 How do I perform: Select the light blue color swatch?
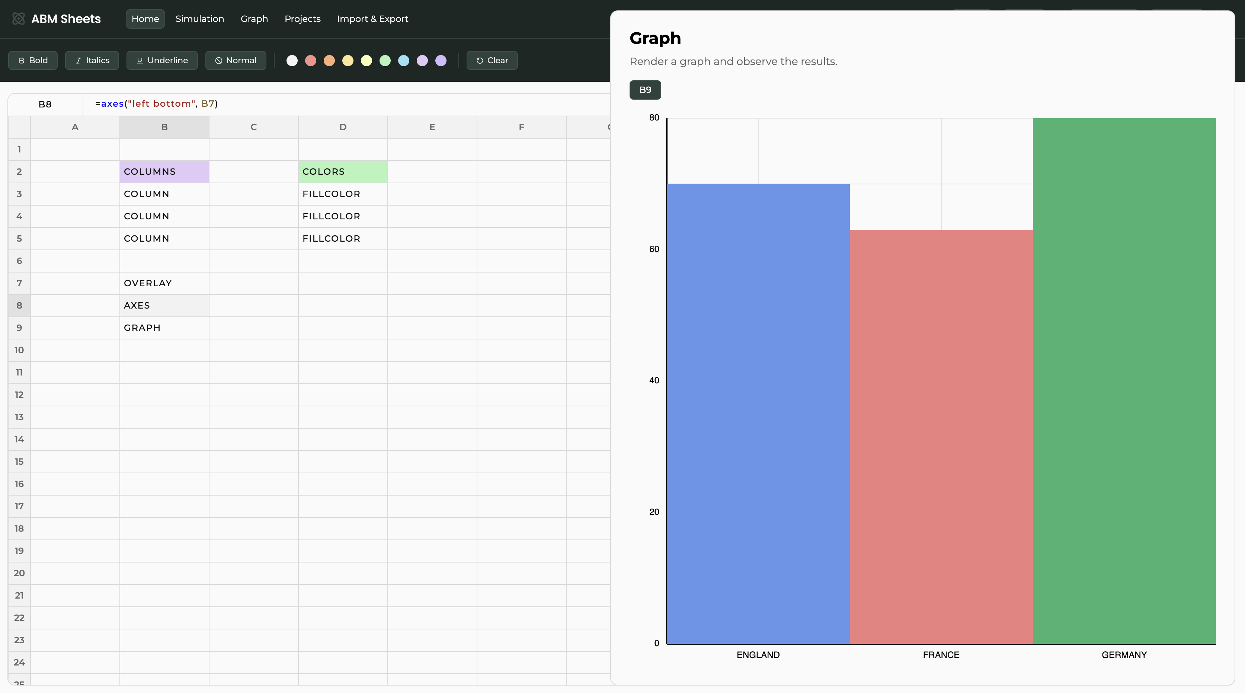tap(404, 60)
